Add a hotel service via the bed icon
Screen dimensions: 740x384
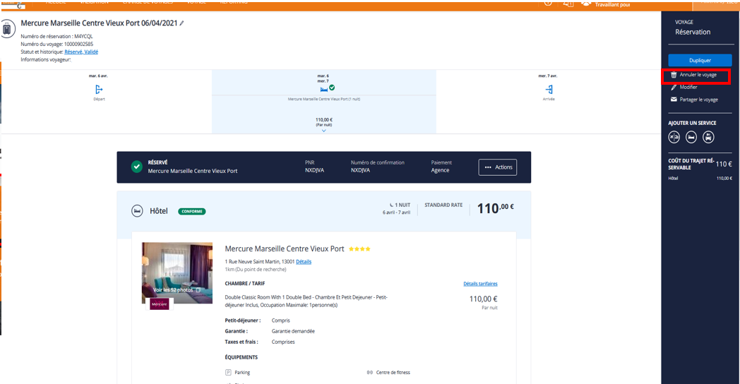click(x=691, y=137)
